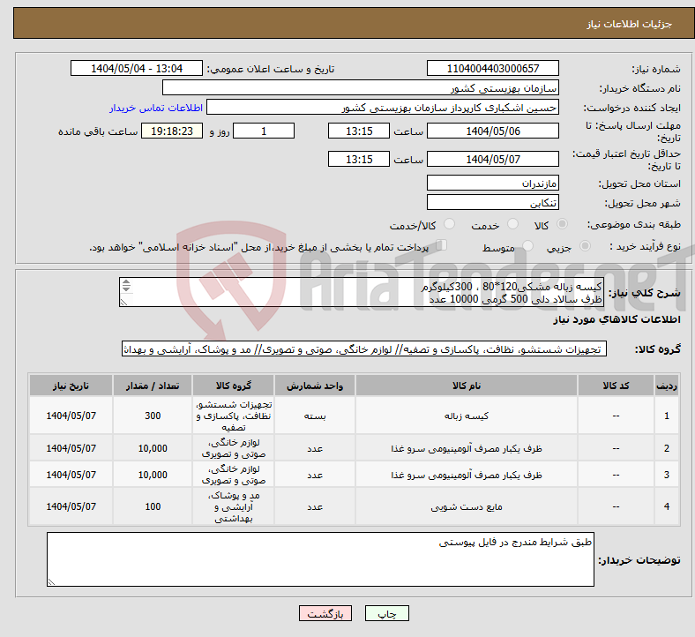Screen dimensions: 695x637
Task: Toggle the Islamic treasury bonds payment checkbox
Action: (x=442, y=245)
